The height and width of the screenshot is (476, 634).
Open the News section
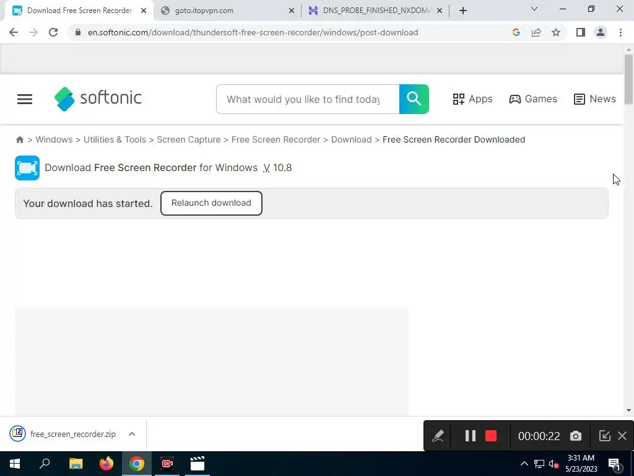click(595, 99)
